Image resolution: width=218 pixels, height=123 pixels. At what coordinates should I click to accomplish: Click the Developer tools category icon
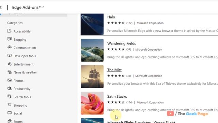point(10,55)
